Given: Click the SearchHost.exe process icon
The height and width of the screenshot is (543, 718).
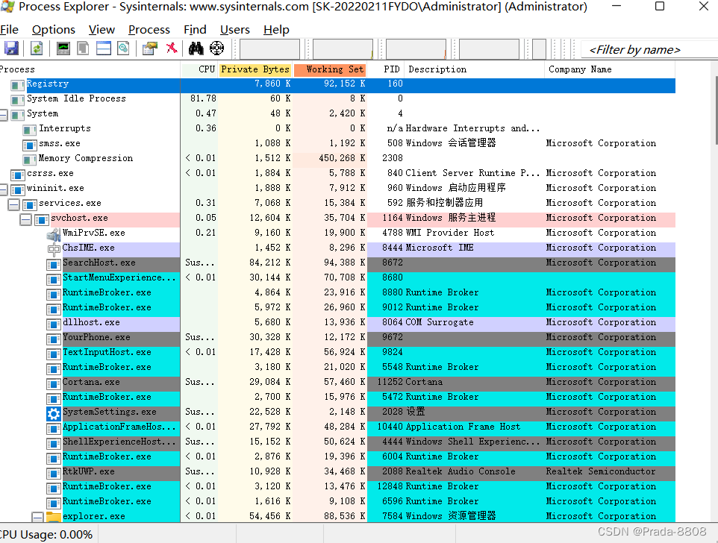Looking at the screenshot, I should [54, 265].
